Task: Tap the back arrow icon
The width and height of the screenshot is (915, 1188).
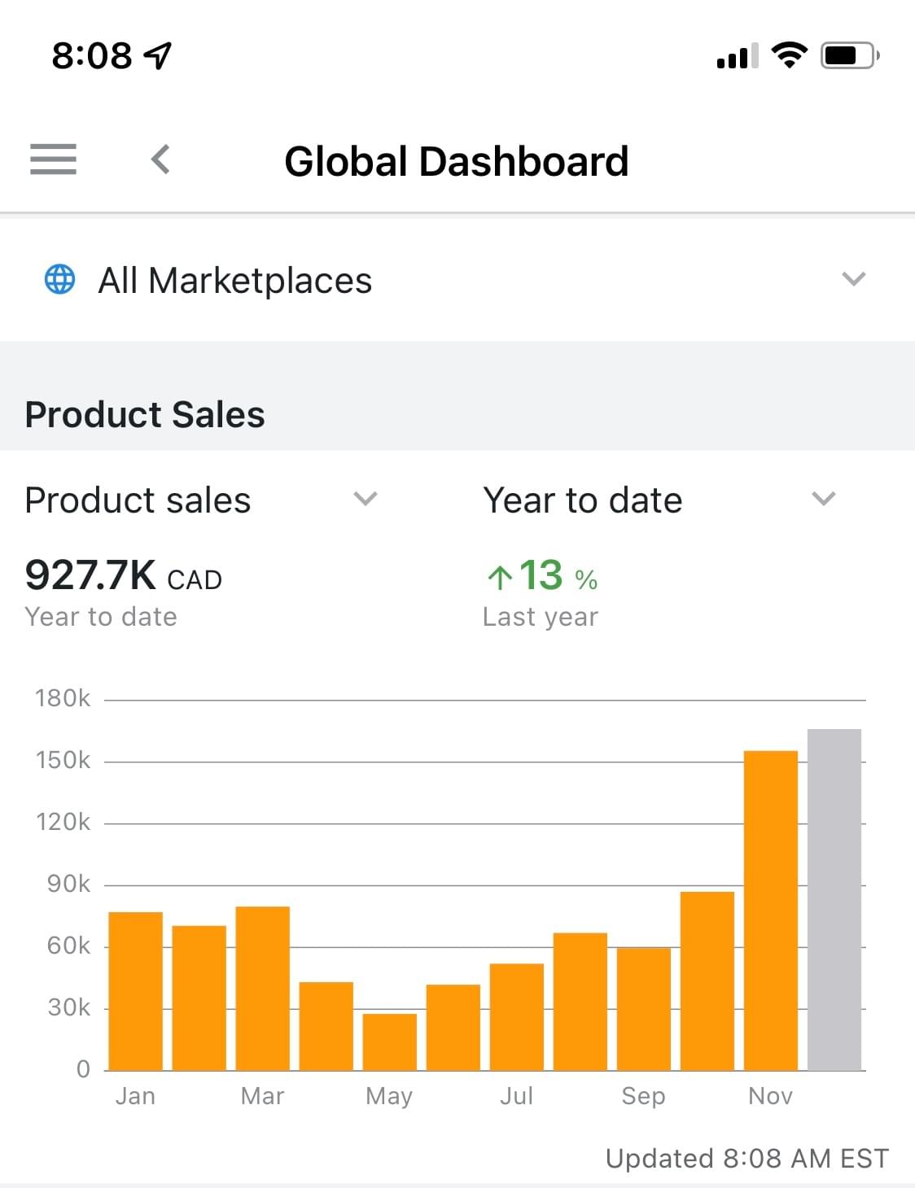Action: [161, 159]
